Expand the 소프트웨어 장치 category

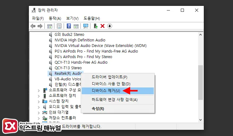39,96
